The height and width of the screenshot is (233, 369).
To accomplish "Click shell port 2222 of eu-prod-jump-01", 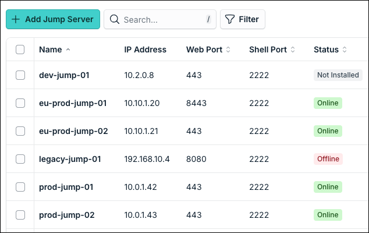I will (x=259, y=103).
